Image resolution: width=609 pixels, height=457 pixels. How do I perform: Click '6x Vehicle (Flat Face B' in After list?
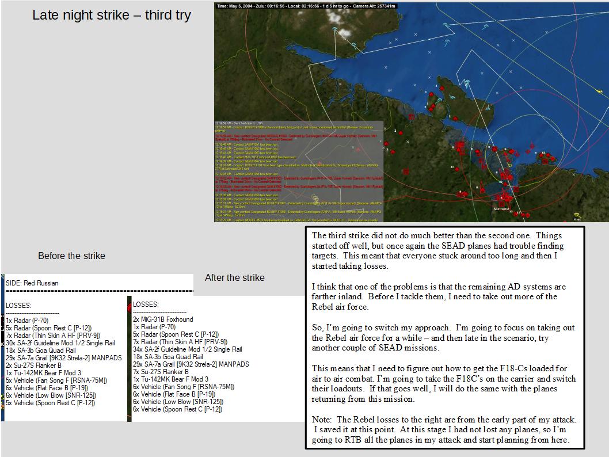[174, 394]
